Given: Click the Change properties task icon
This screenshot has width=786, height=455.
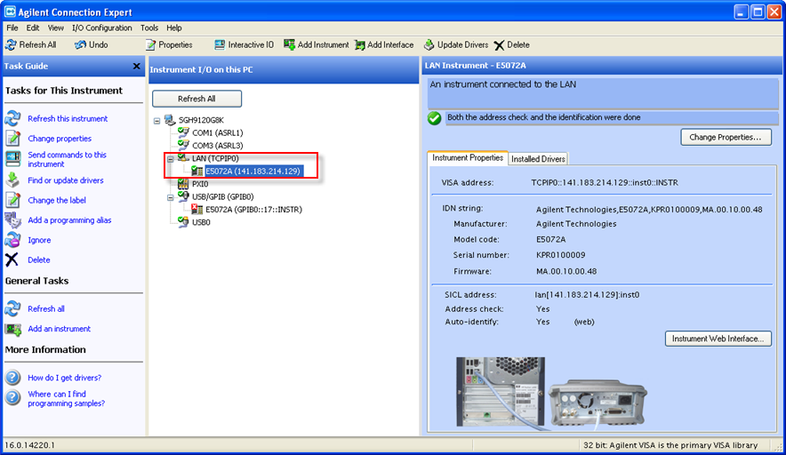Looking at the screenshot, I should coord(12,139).
